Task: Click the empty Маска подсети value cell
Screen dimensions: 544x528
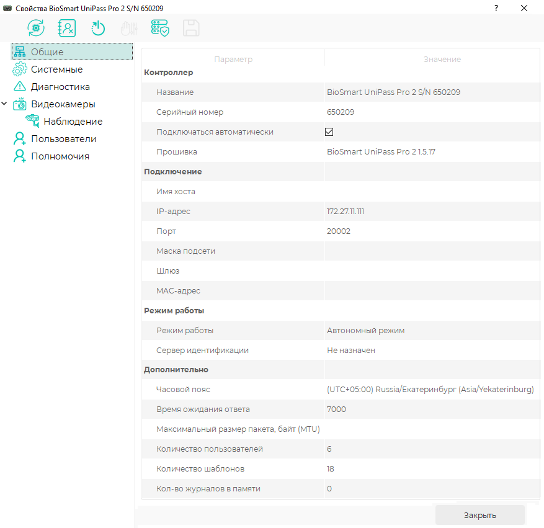Action: tap(432, 251)
